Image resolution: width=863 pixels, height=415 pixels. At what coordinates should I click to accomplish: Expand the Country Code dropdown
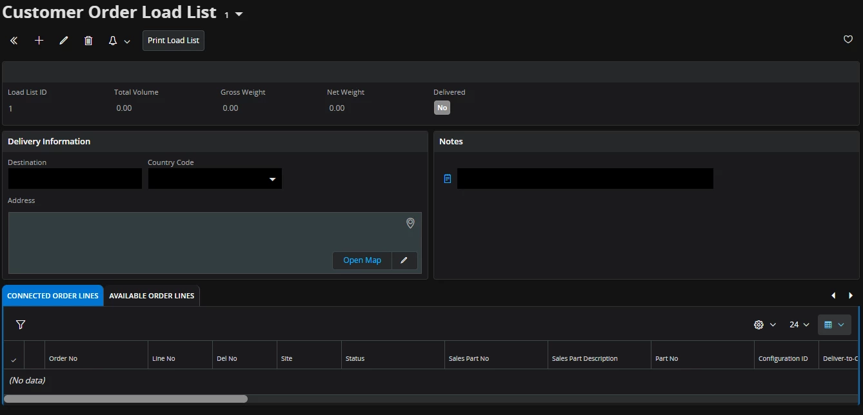(x=272, y=179)
